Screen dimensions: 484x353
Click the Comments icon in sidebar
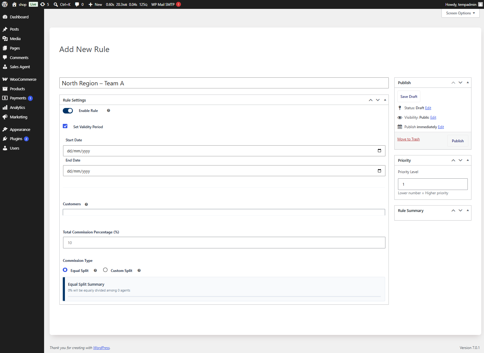tap(5, 58)
